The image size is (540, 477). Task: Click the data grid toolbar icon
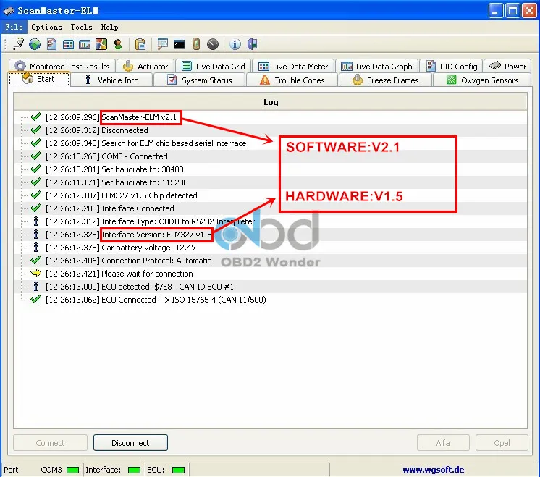coord(68,44)
